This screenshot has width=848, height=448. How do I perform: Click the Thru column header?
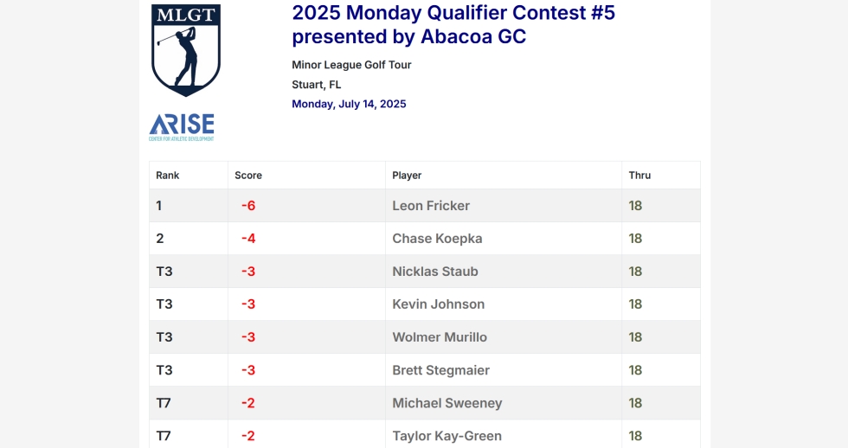[639, 175]
